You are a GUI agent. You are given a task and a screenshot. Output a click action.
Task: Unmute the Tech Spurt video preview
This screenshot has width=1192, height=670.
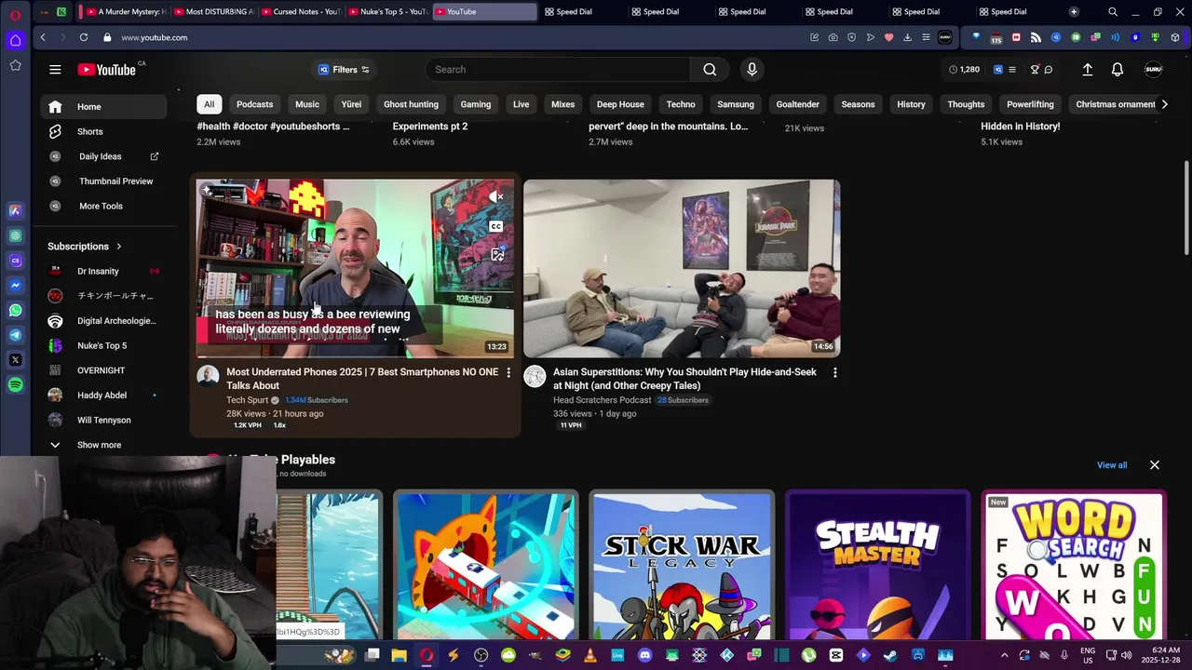point(496,196)
